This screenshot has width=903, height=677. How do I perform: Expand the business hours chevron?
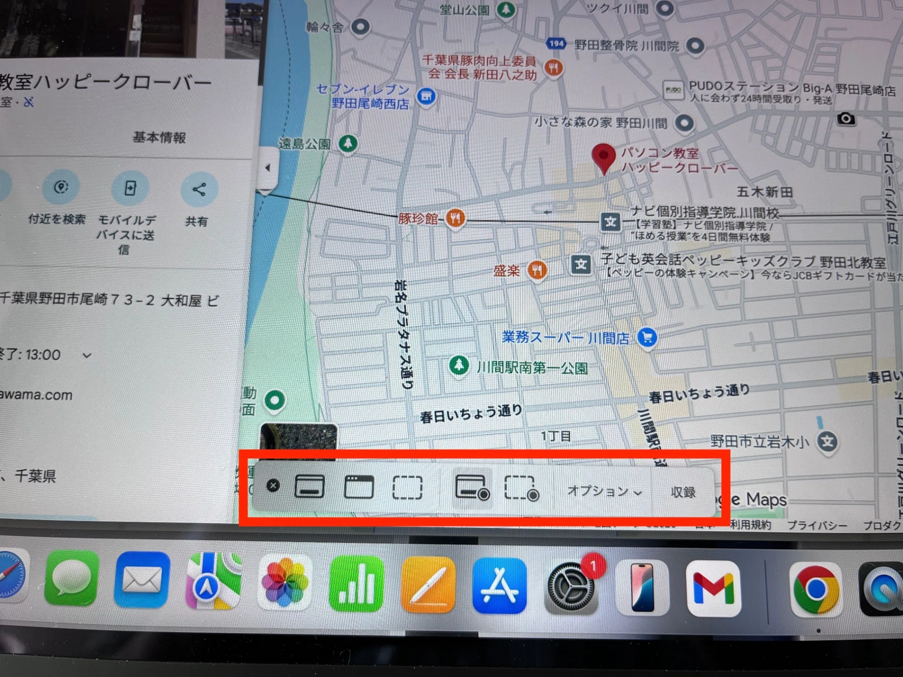click(86, 355)
